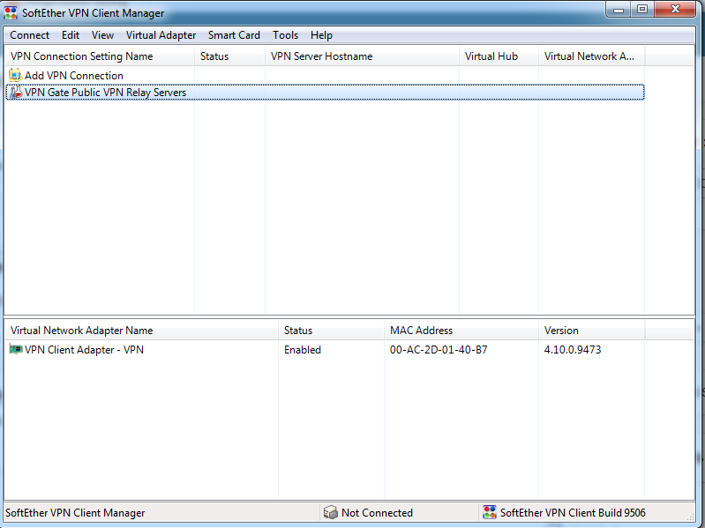Click the VPN Gate Public Relay Servers icon

(15, 93)
